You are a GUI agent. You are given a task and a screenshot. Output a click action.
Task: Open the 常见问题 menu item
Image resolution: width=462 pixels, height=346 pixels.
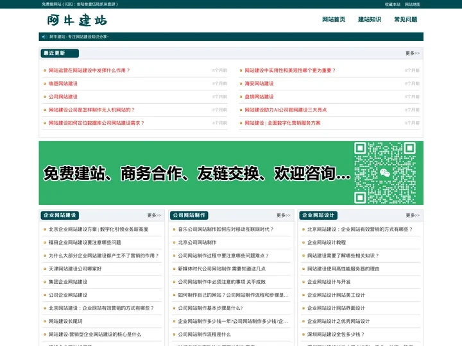pyautogui.click(x=406, y=19)
